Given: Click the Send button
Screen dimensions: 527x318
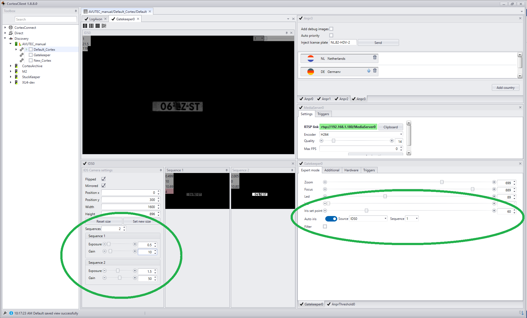Looking at the screenshot, I should pos(378,42).
